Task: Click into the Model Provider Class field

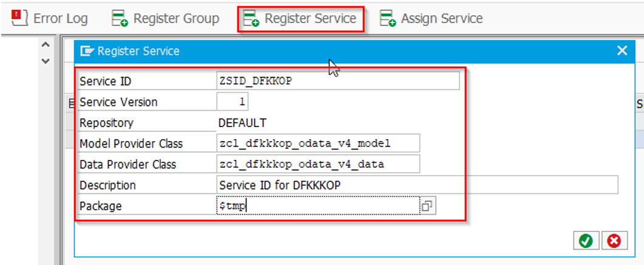Action: click(x=317, y=143)
